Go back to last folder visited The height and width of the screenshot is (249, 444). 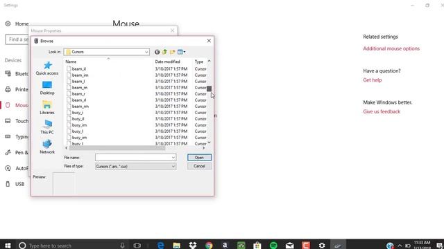[x=157, y=52]
